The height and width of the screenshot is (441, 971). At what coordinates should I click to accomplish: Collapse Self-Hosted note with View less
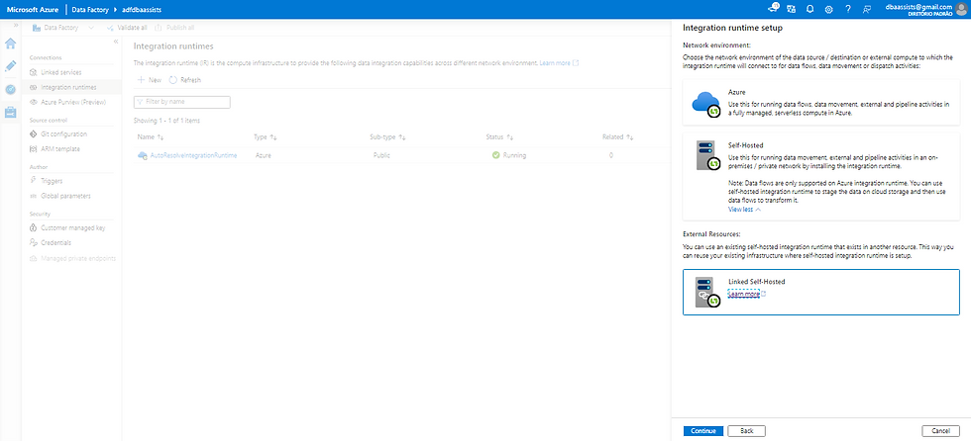pos(744,210)
